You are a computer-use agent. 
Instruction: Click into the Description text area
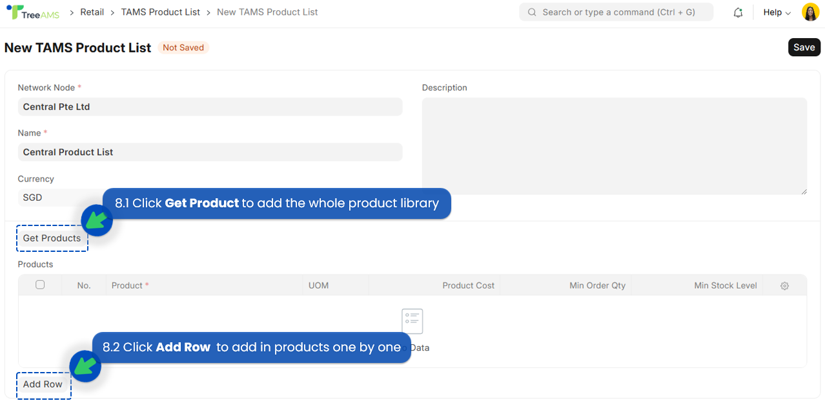615,146
